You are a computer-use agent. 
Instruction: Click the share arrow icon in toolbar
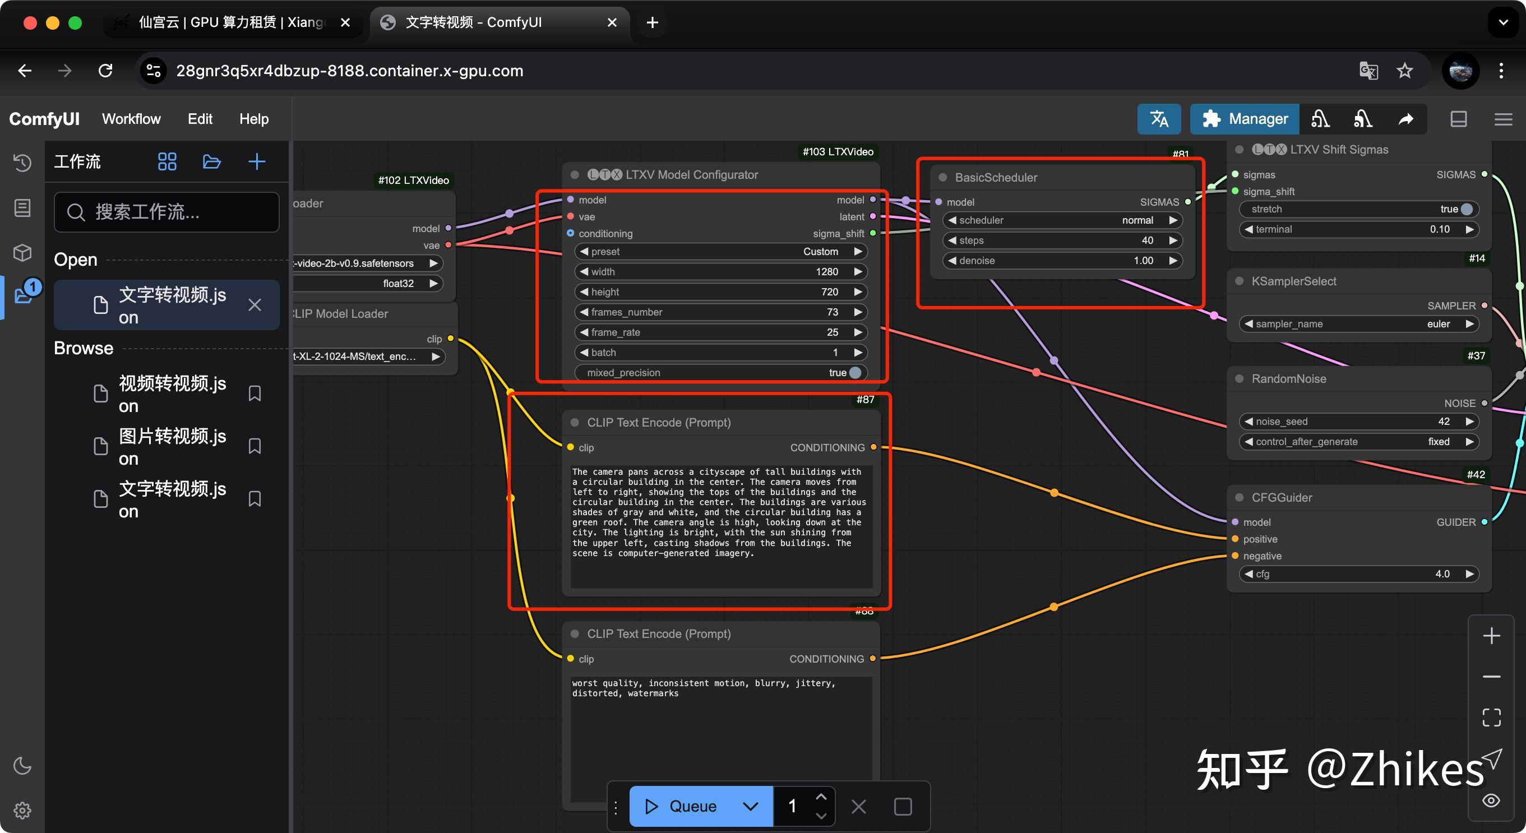coord(1405,119)
